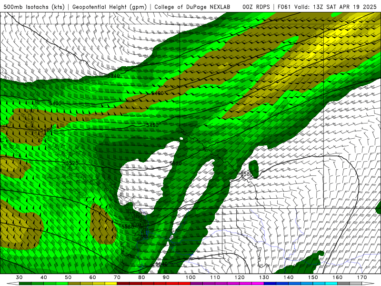Select the dark blue 130-135 kt swatch
The width and height of the screenshot is (381, 286).
tap(270, 284)
